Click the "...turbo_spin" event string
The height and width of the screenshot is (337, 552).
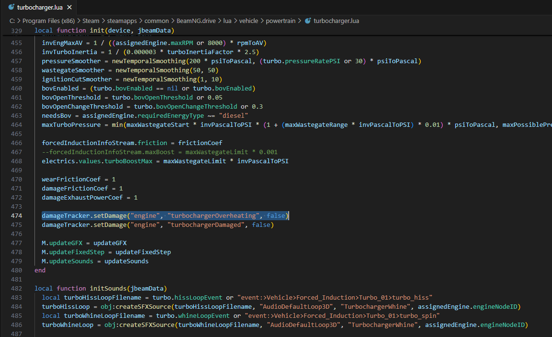tap(342, 315)
